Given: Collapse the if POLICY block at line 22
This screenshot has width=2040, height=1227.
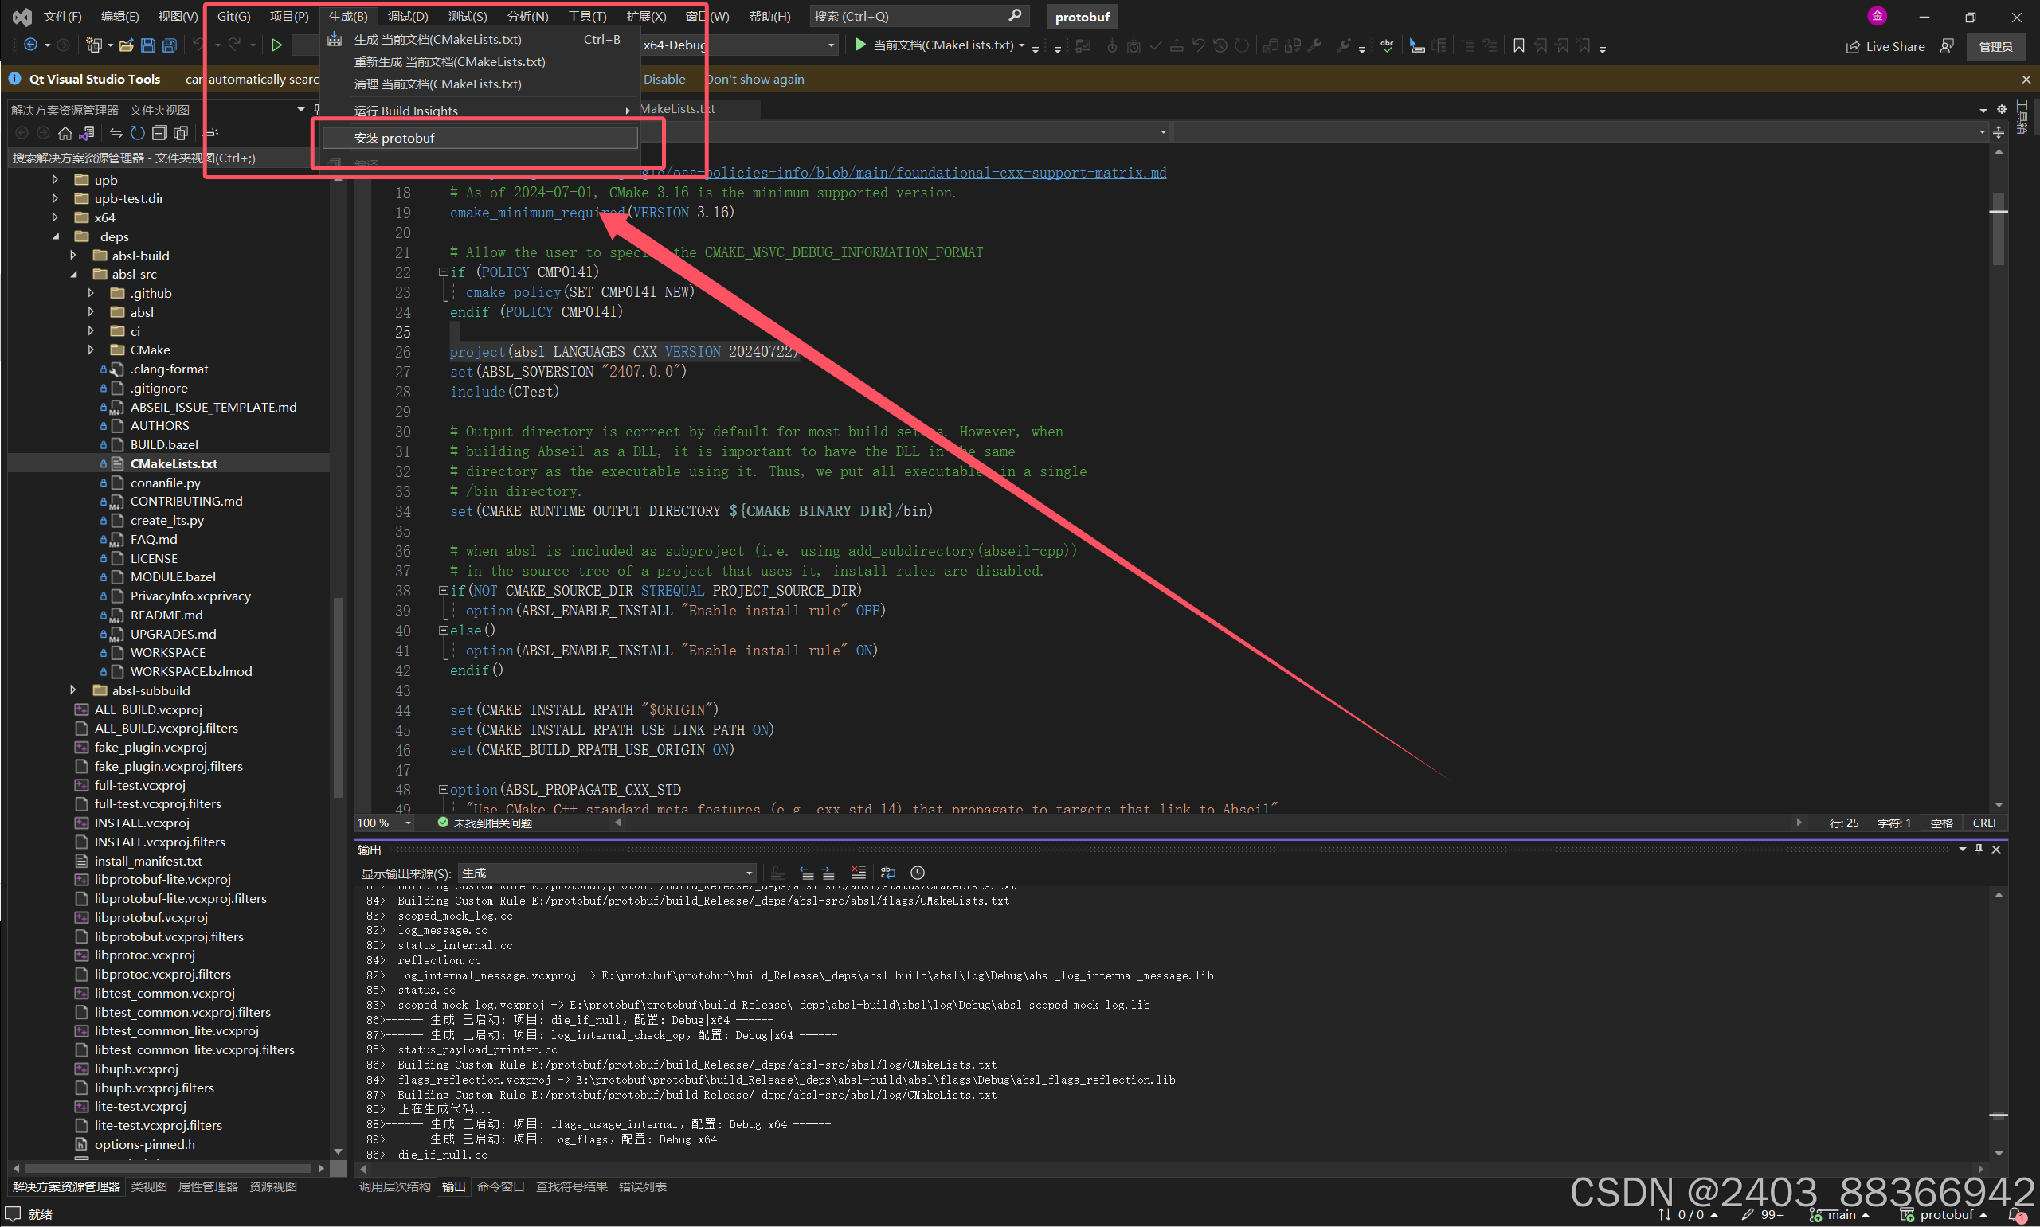Looking at the screenshot, I should click(443, 272).
